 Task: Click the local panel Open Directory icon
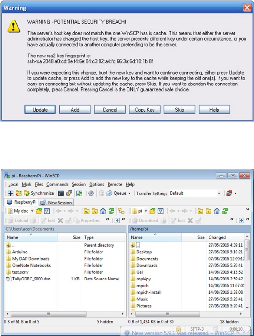pos(39,211)
